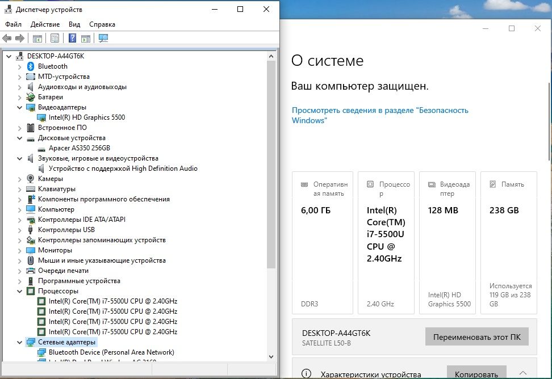Viewport: 552px width, 379px height.
Task: Click the Bluetooth category icon
Action: (x=31, y=66)
